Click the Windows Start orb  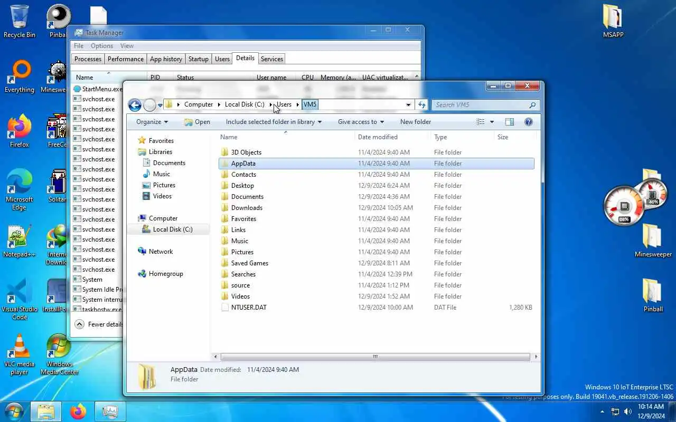pos(14,411)
